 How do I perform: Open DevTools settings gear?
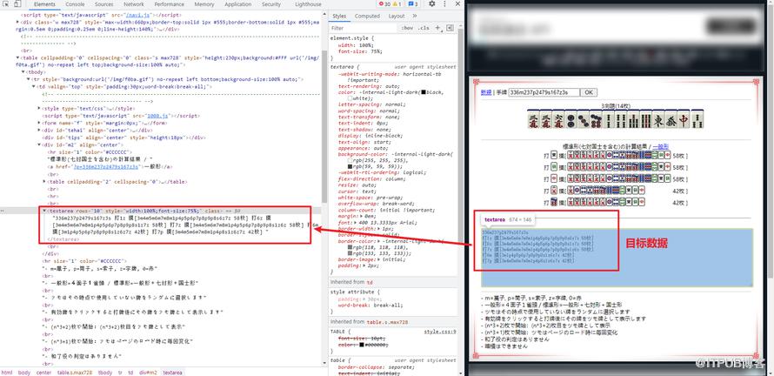[x=432, y=4]
